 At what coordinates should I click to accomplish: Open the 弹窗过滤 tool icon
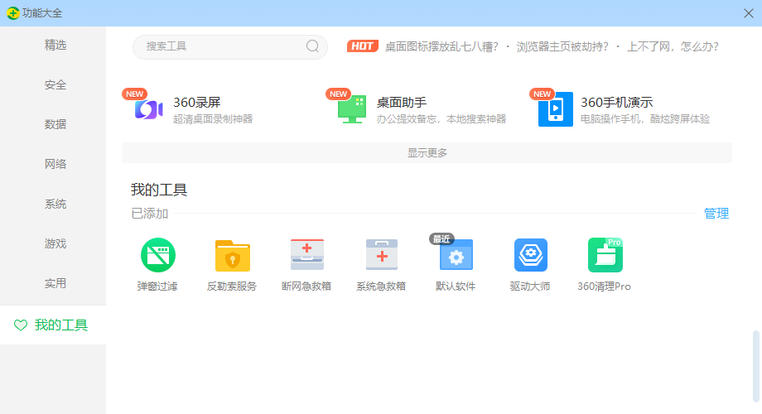(158, 255)
